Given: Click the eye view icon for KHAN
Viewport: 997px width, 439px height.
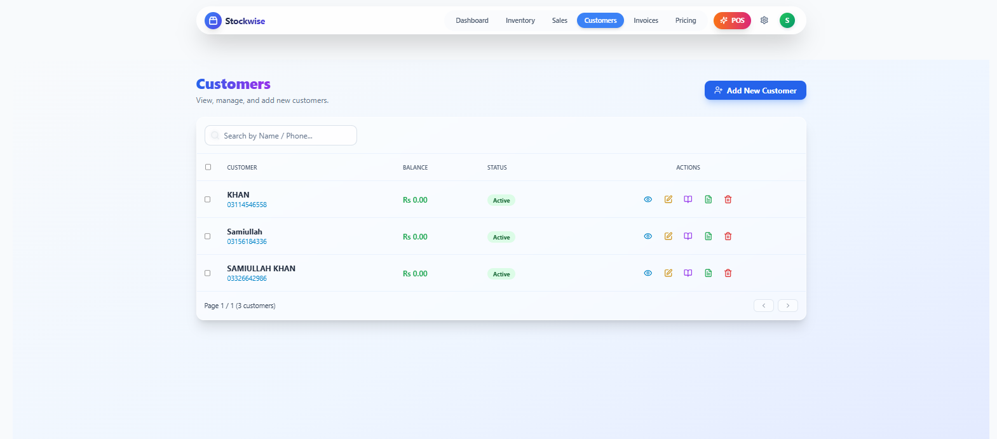Looking at the screenshot, I should click(648, 199).
